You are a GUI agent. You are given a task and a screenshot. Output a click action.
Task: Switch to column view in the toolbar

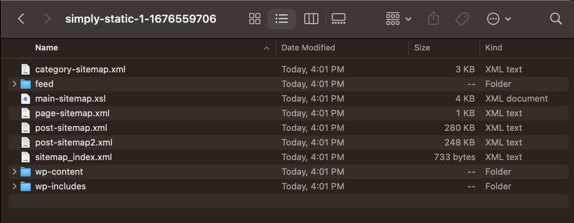(311, 19)
